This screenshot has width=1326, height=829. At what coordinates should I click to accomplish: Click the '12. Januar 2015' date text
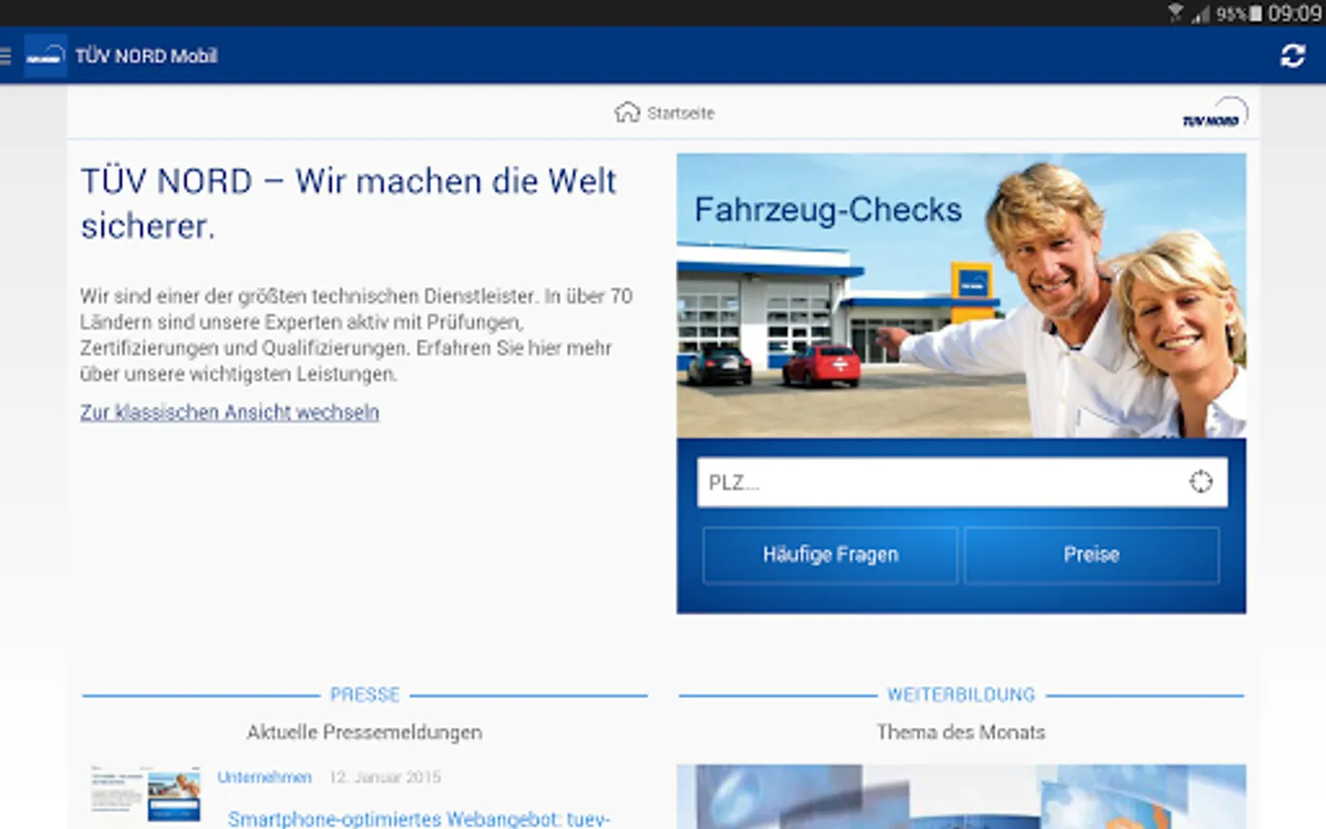[x=385, y=777]
